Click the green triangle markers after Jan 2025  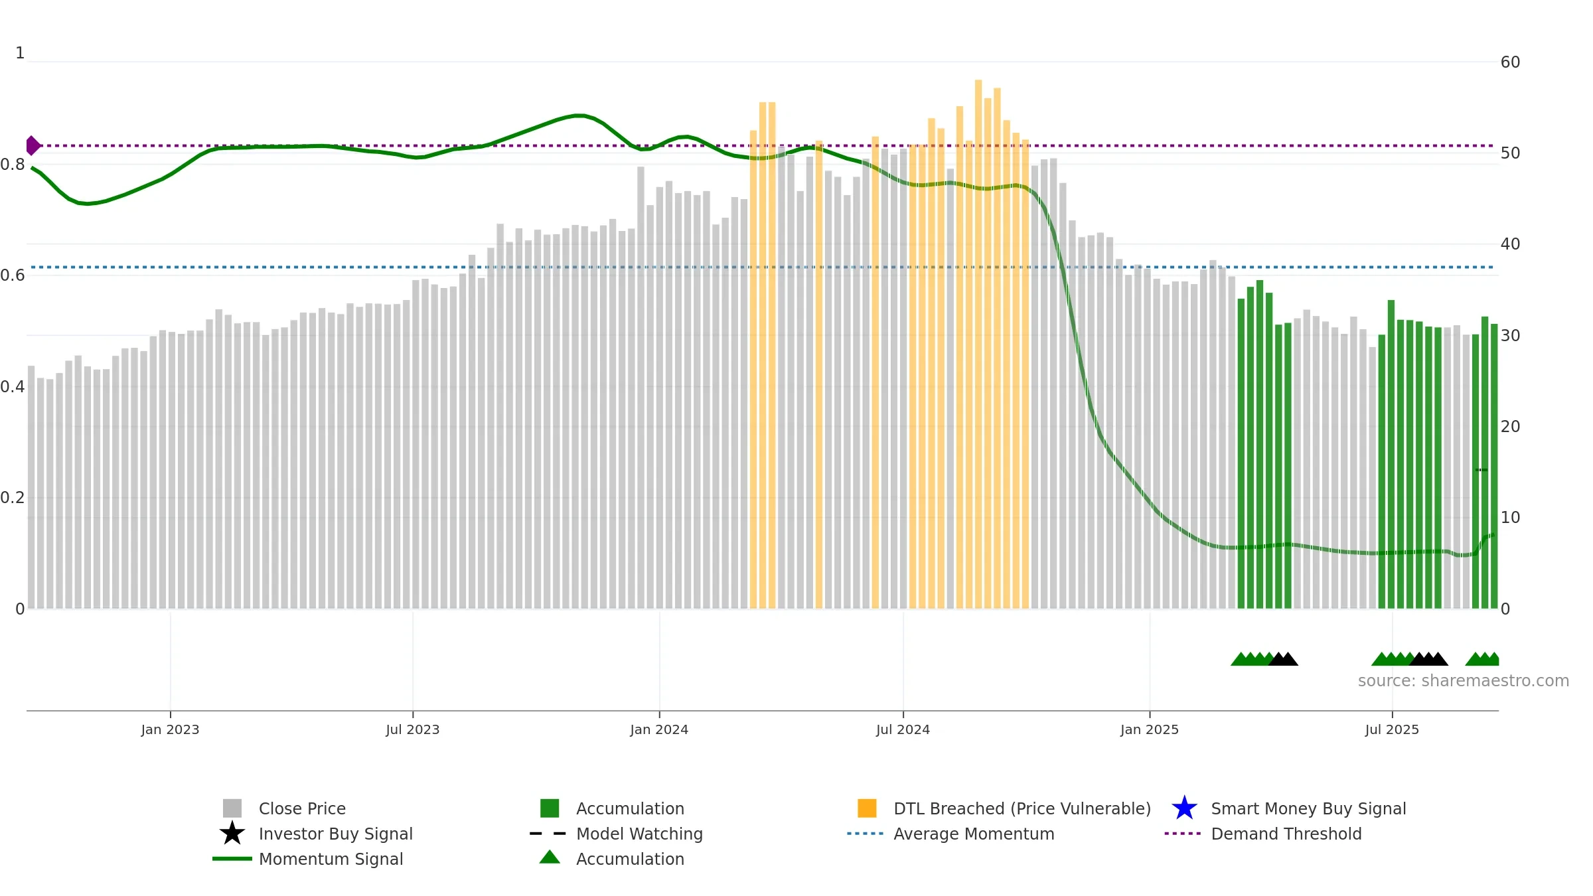click(x=1252, y=658)
